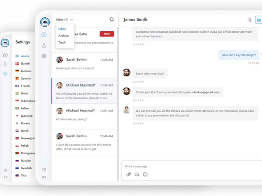Click How can I buy the plugin bubble
This screenshot has width=262, height=196.
tap(239, 55)
